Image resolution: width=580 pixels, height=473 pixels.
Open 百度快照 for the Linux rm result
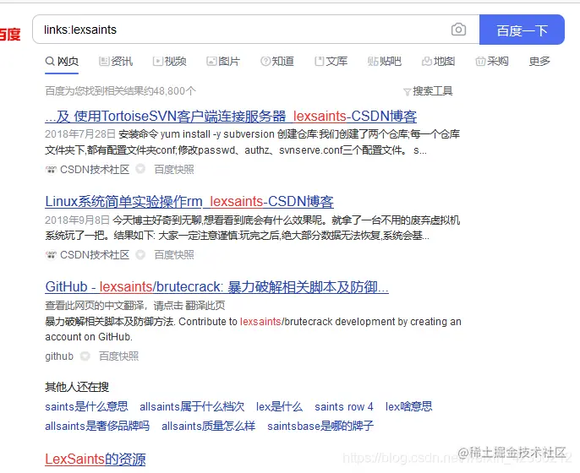pos(174,255)
